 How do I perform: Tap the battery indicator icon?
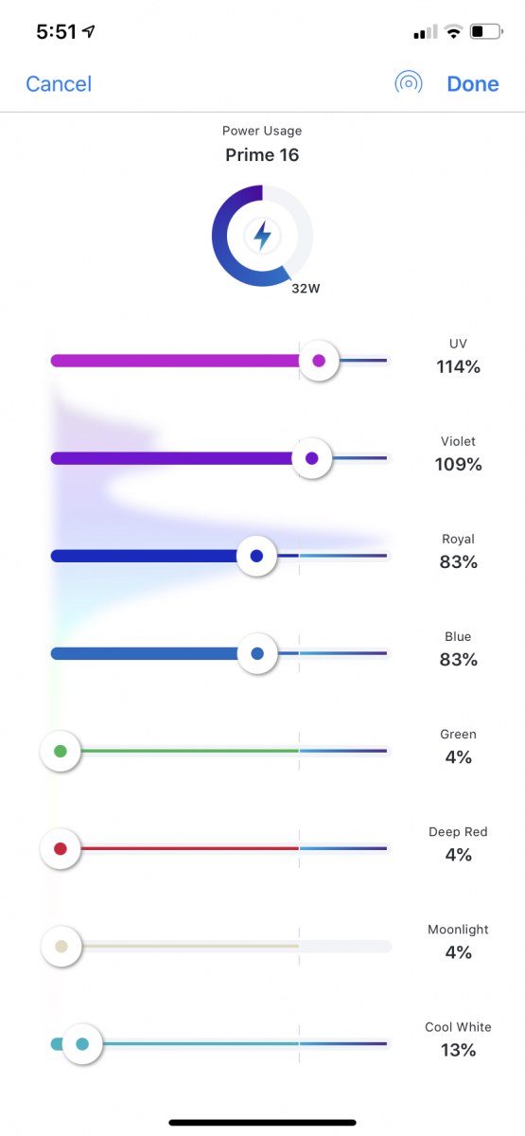coord(485,31)
